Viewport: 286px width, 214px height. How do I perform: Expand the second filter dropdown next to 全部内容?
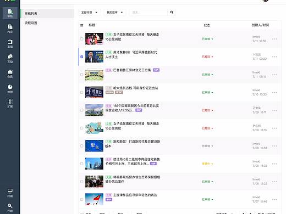pos(115,12)
